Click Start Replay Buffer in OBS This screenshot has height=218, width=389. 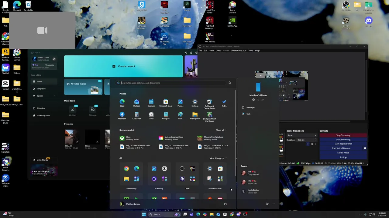343,144
